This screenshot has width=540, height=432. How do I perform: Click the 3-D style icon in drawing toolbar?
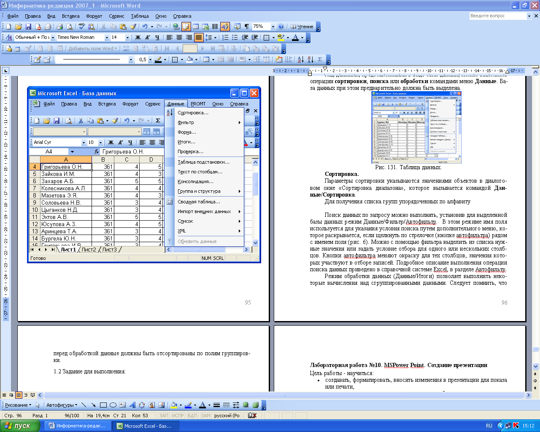[x=255, y=405]
